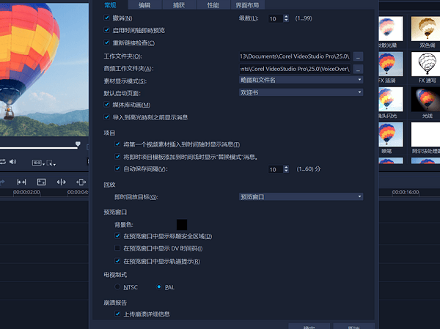Select the 光线 filter thumbnail
The width and height of the screenshot is (440, 329).
point(425,100)
